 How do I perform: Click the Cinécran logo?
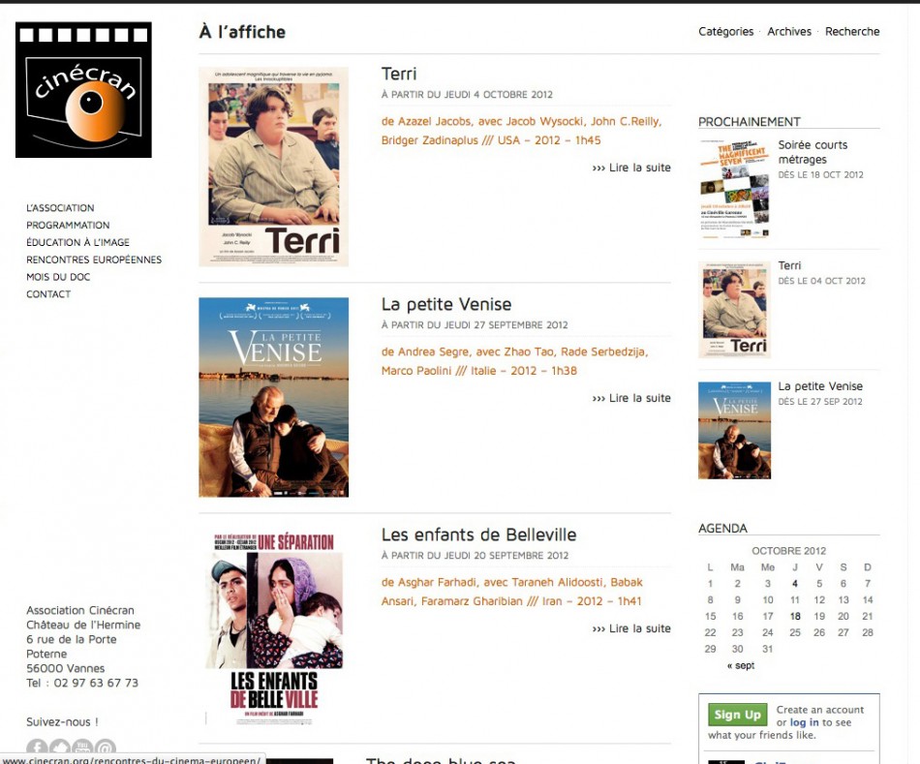pyautogui.click(x=83, y=90)
